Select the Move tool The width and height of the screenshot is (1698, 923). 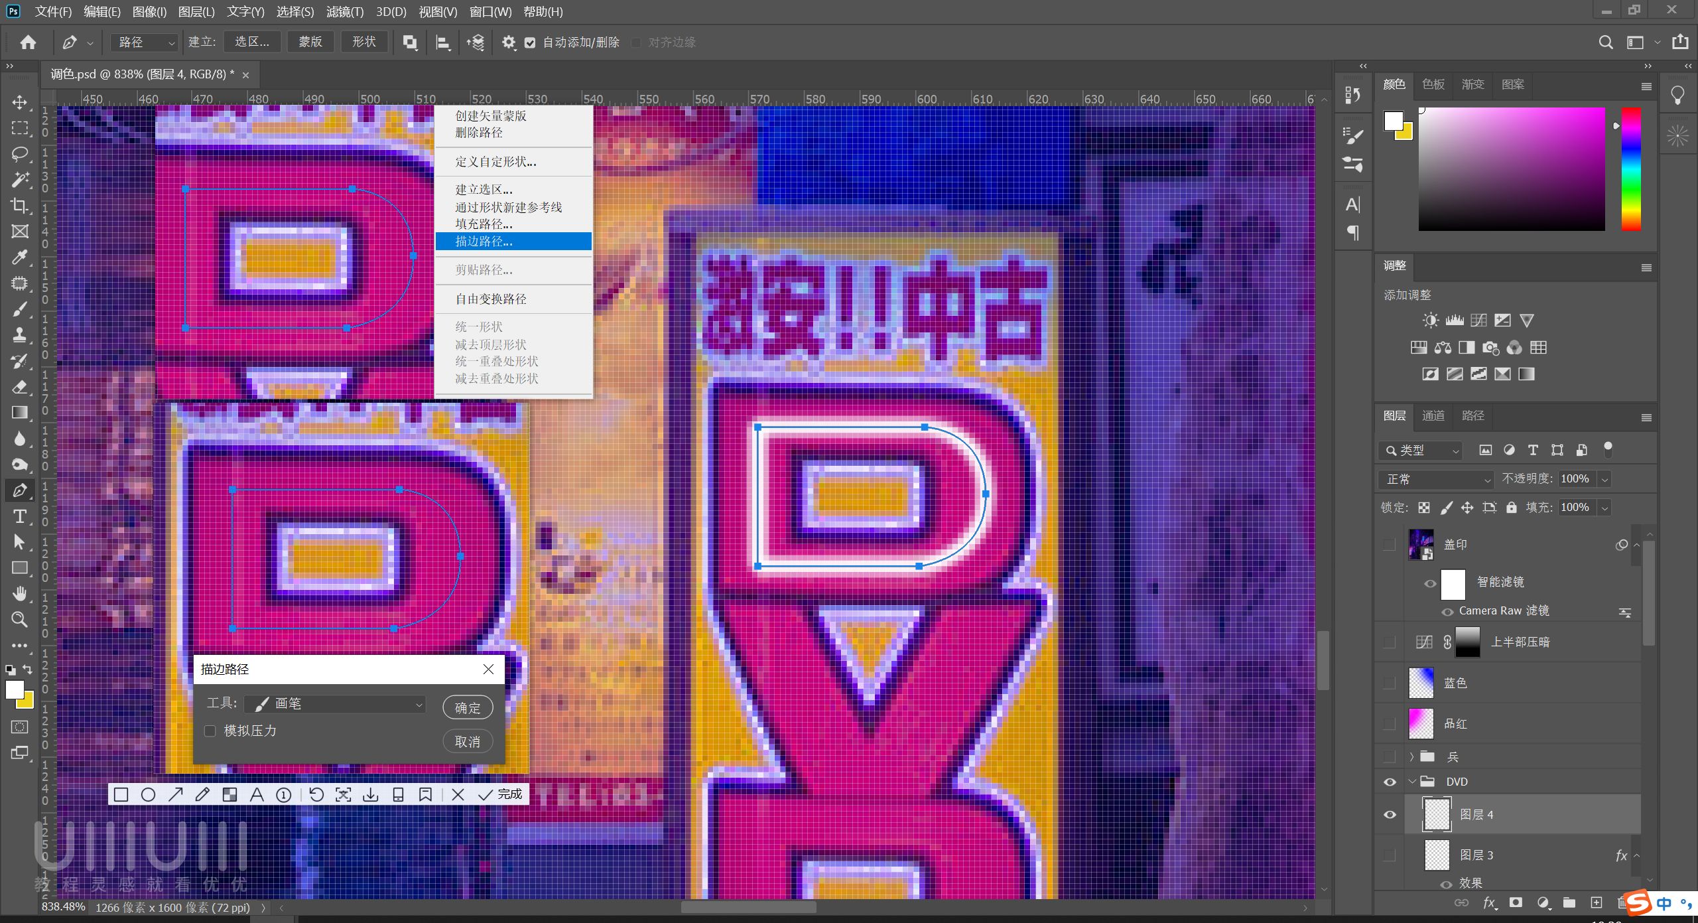point(20,102)
